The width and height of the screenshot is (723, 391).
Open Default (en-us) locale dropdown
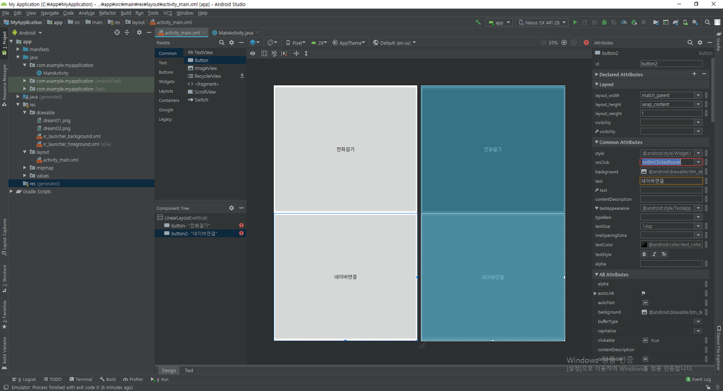(x=394, y=42)
